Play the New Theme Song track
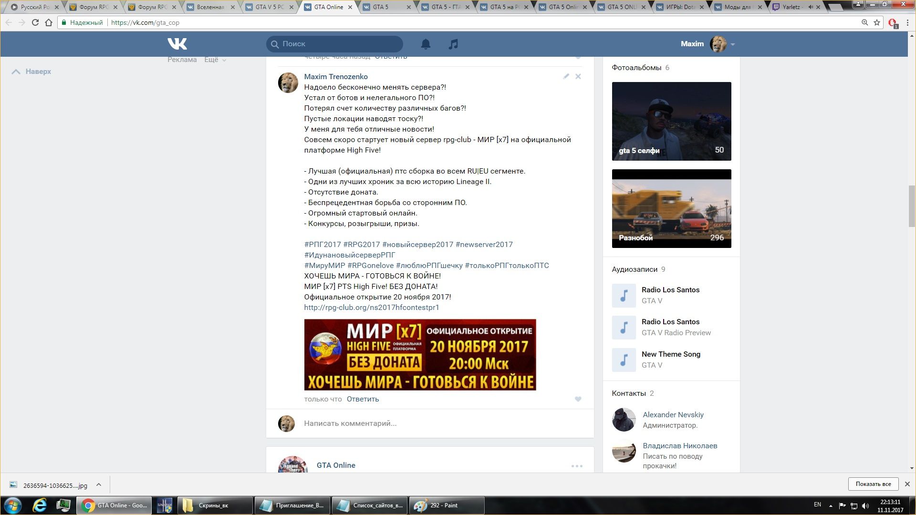The width and height of the screenshot is (916, 515). point(624,360)
